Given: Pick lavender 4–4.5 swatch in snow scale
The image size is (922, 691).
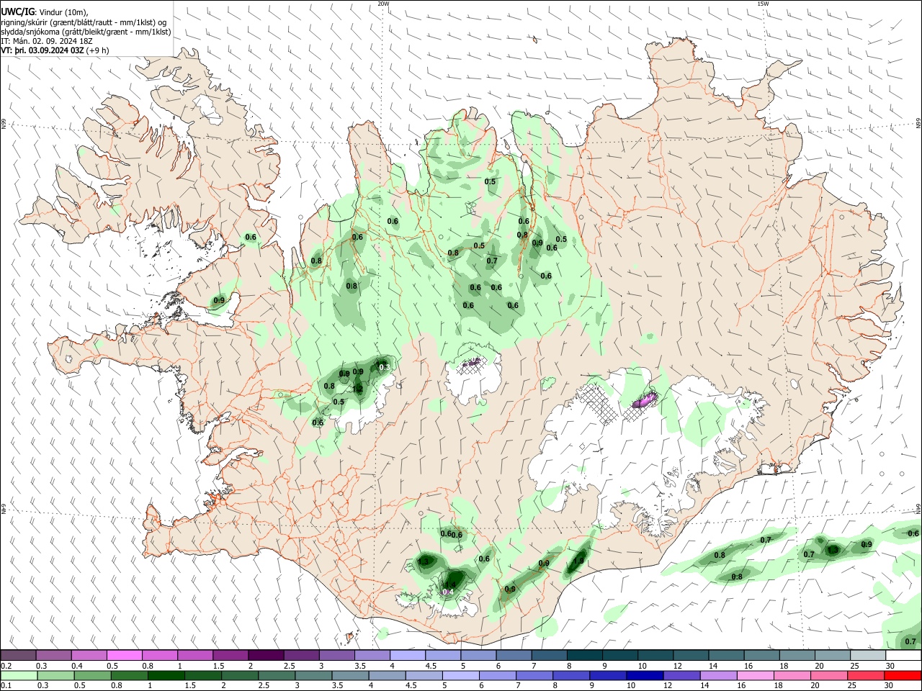Looking at the screenshot, I should pyautogui.click(x=407, y=656).
